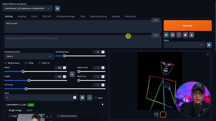Tick the Extra seed checkbox
Viewport: 216px width, 121px height.
(96, 98)
